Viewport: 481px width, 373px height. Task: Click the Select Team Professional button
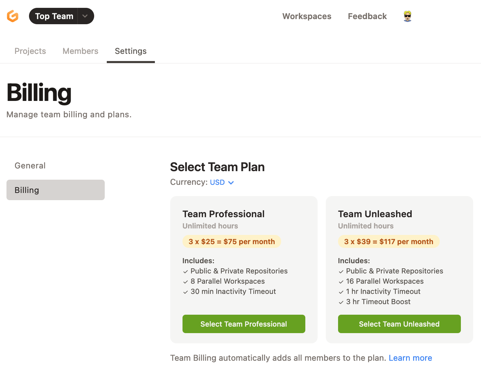pos(244,324)
